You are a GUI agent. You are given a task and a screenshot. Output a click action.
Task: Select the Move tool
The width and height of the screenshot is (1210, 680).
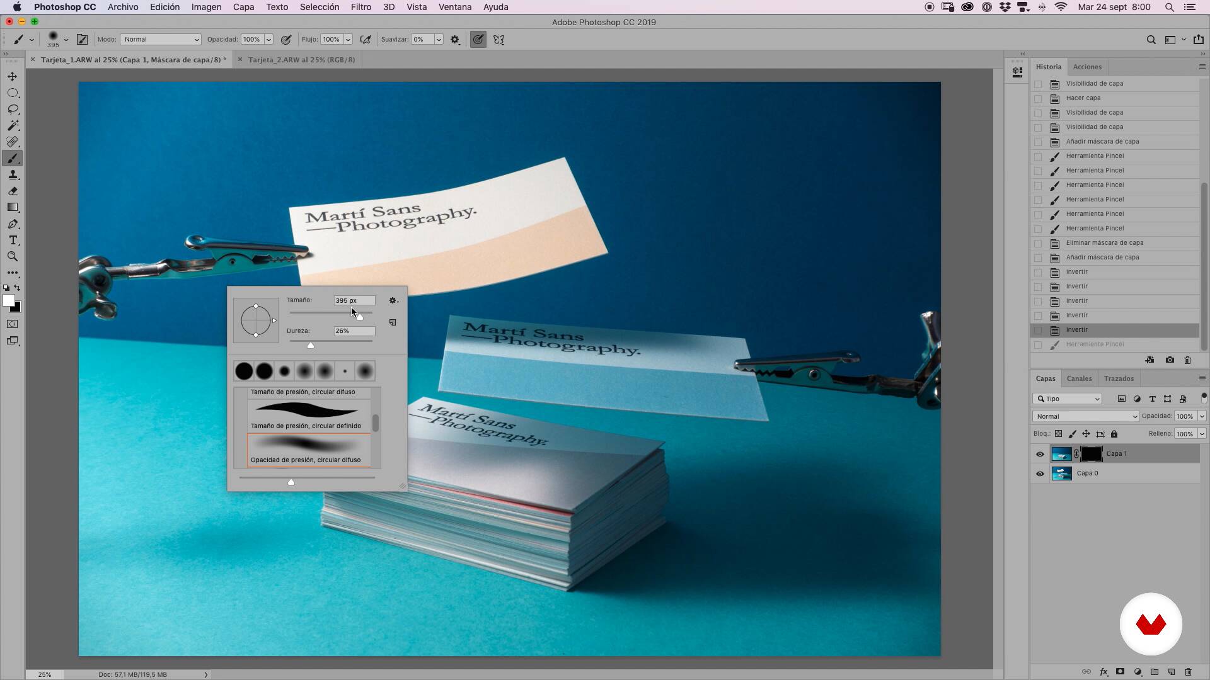13,76
